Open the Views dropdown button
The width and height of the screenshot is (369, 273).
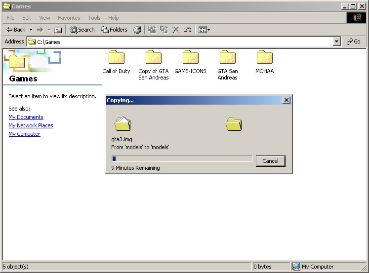tap(204, 30)
